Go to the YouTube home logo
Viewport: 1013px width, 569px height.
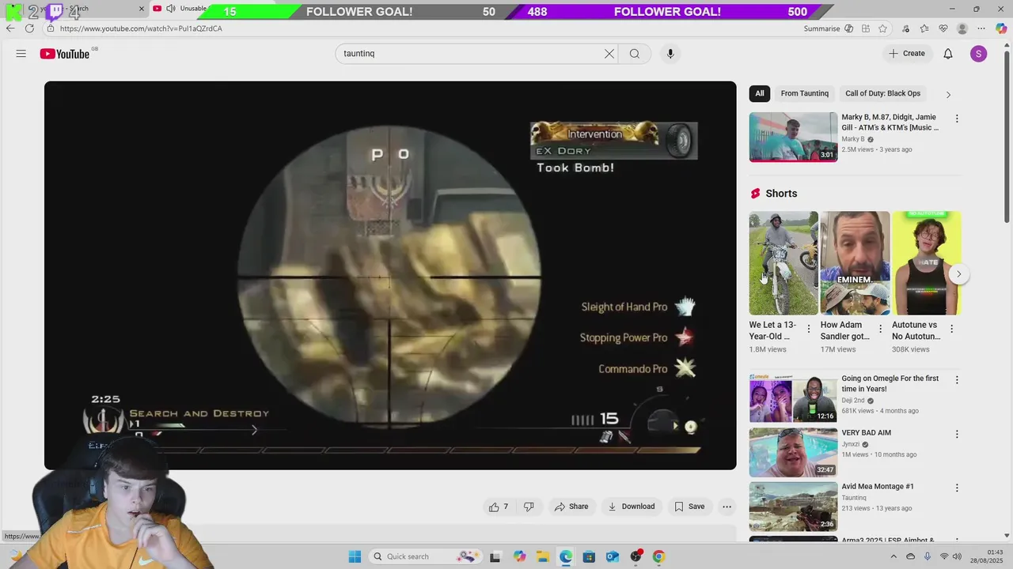[x=65, y=54]
